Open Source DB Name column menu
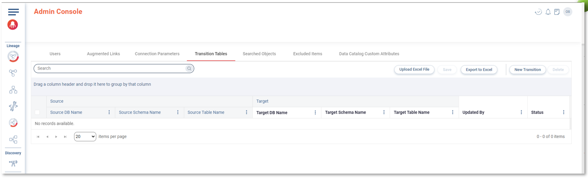Image resolution: width=588 pixels, height=178 pixels. (x=109, y=112)
